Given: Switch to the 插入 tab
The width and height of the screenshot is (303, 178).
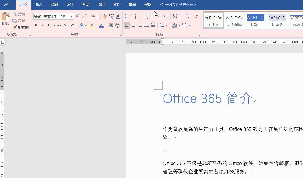Looking at the screenshot, I should point(39,5).
